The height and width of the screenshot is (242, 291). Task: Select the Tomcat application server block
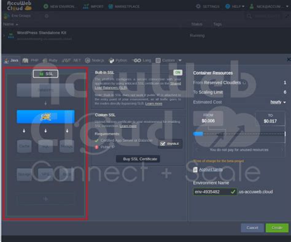[x=45, y=116]
